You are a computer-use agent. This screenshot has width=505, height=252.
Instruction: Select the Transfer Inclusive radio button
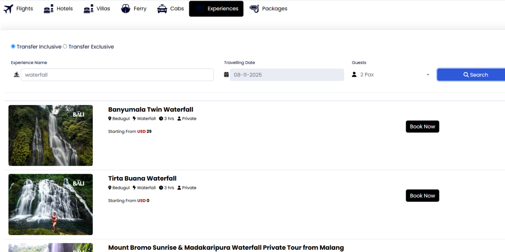tap(13, 46)
